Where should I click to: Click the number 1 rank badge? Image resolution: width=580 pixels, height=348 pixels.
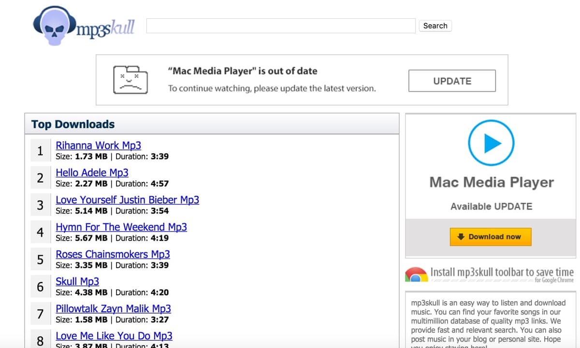[40, 150]
